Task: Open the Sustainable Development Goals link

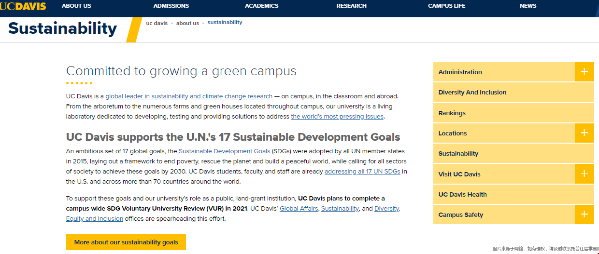Action: [x=224, y=151]
